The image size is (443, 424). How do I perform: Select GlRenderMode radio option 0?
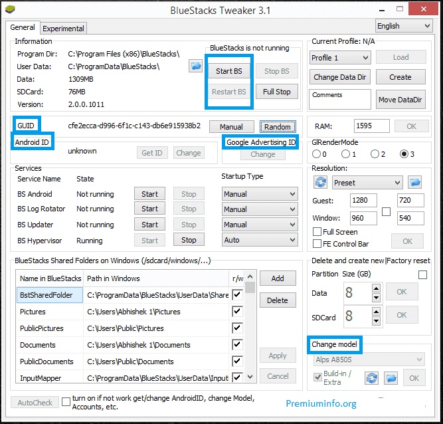(x=316, y=154)
